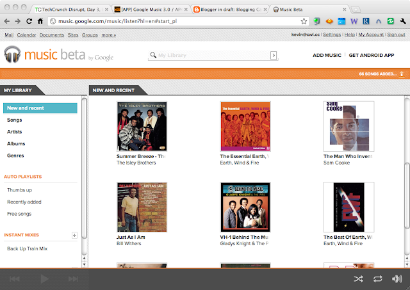
Task: Toggle repeat mode in player bar
Action: pos(377,278)
